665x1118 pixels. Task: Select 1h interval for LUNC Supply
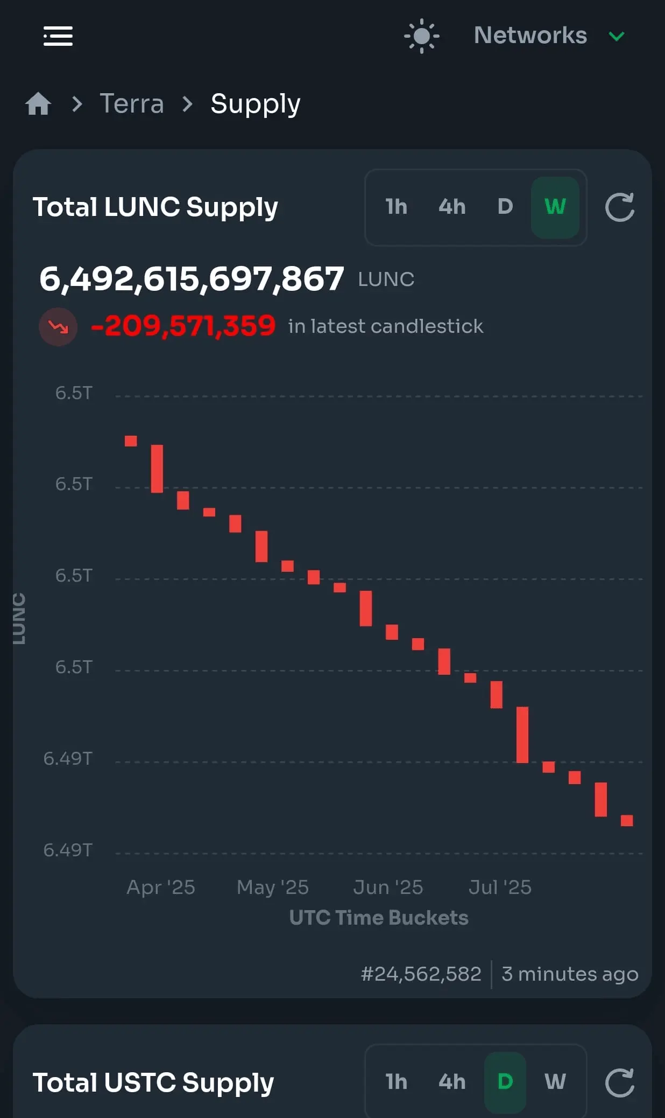tap(397, 207)
